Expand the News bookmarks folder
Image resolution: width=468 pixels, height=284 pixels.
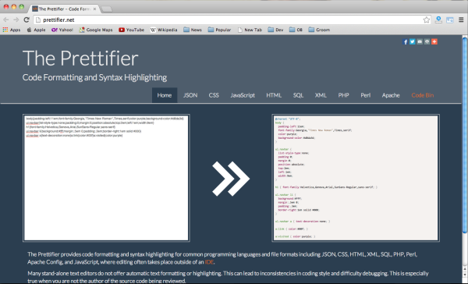click(x=193, y=30)
